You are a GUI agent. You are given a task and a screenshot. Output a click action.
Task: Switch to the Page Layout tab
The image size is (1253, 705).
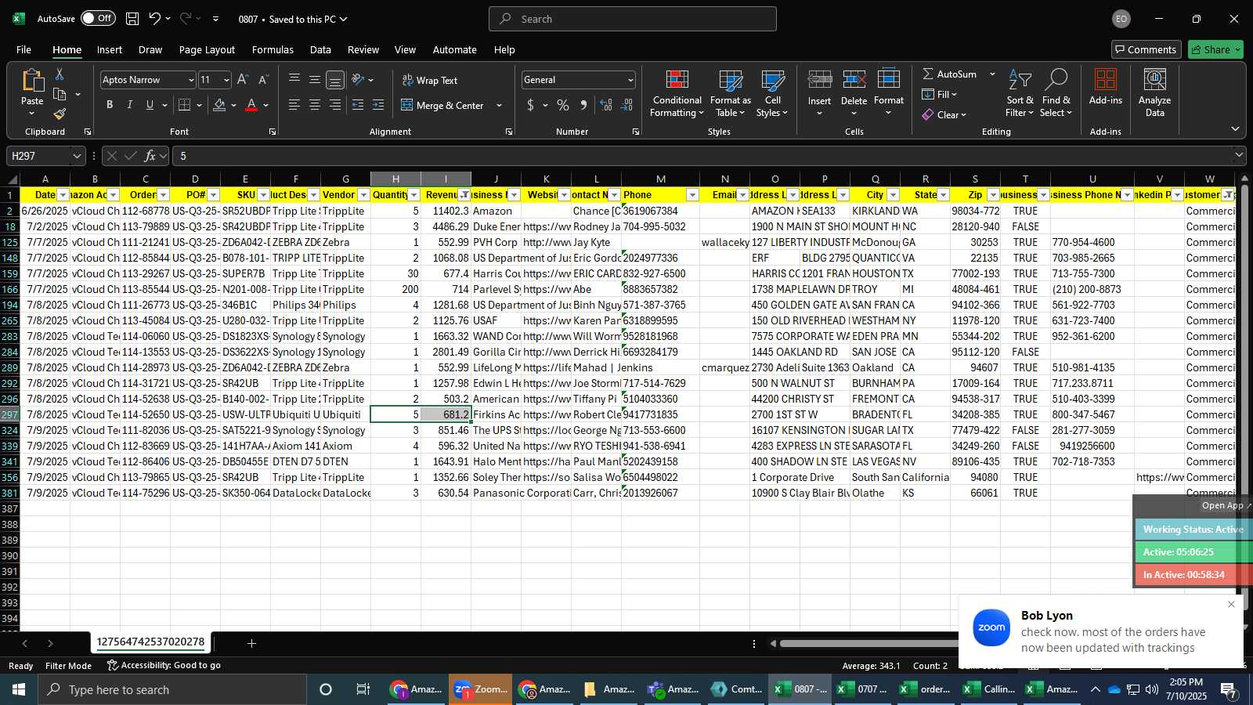click(x=207, y=49)
